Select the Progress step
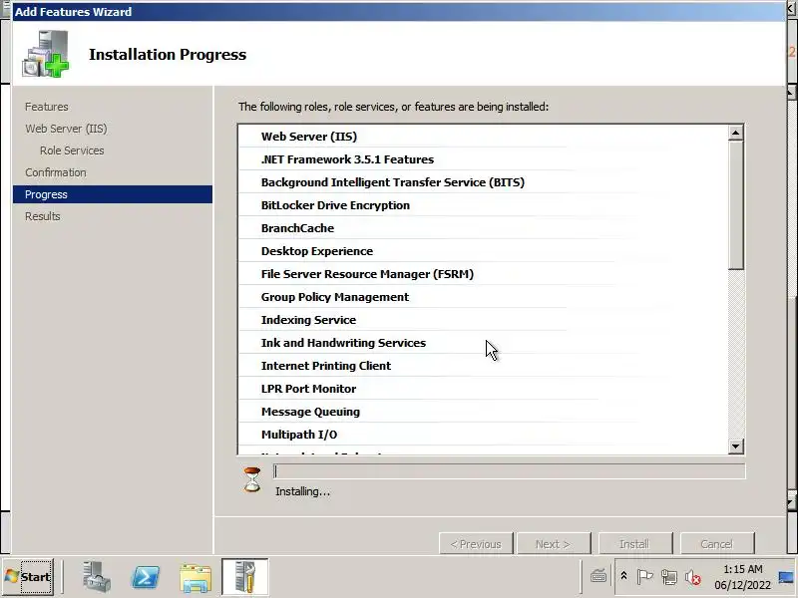Image resolution: width=798 pixels, height=598 pixels. pos(113,194)
